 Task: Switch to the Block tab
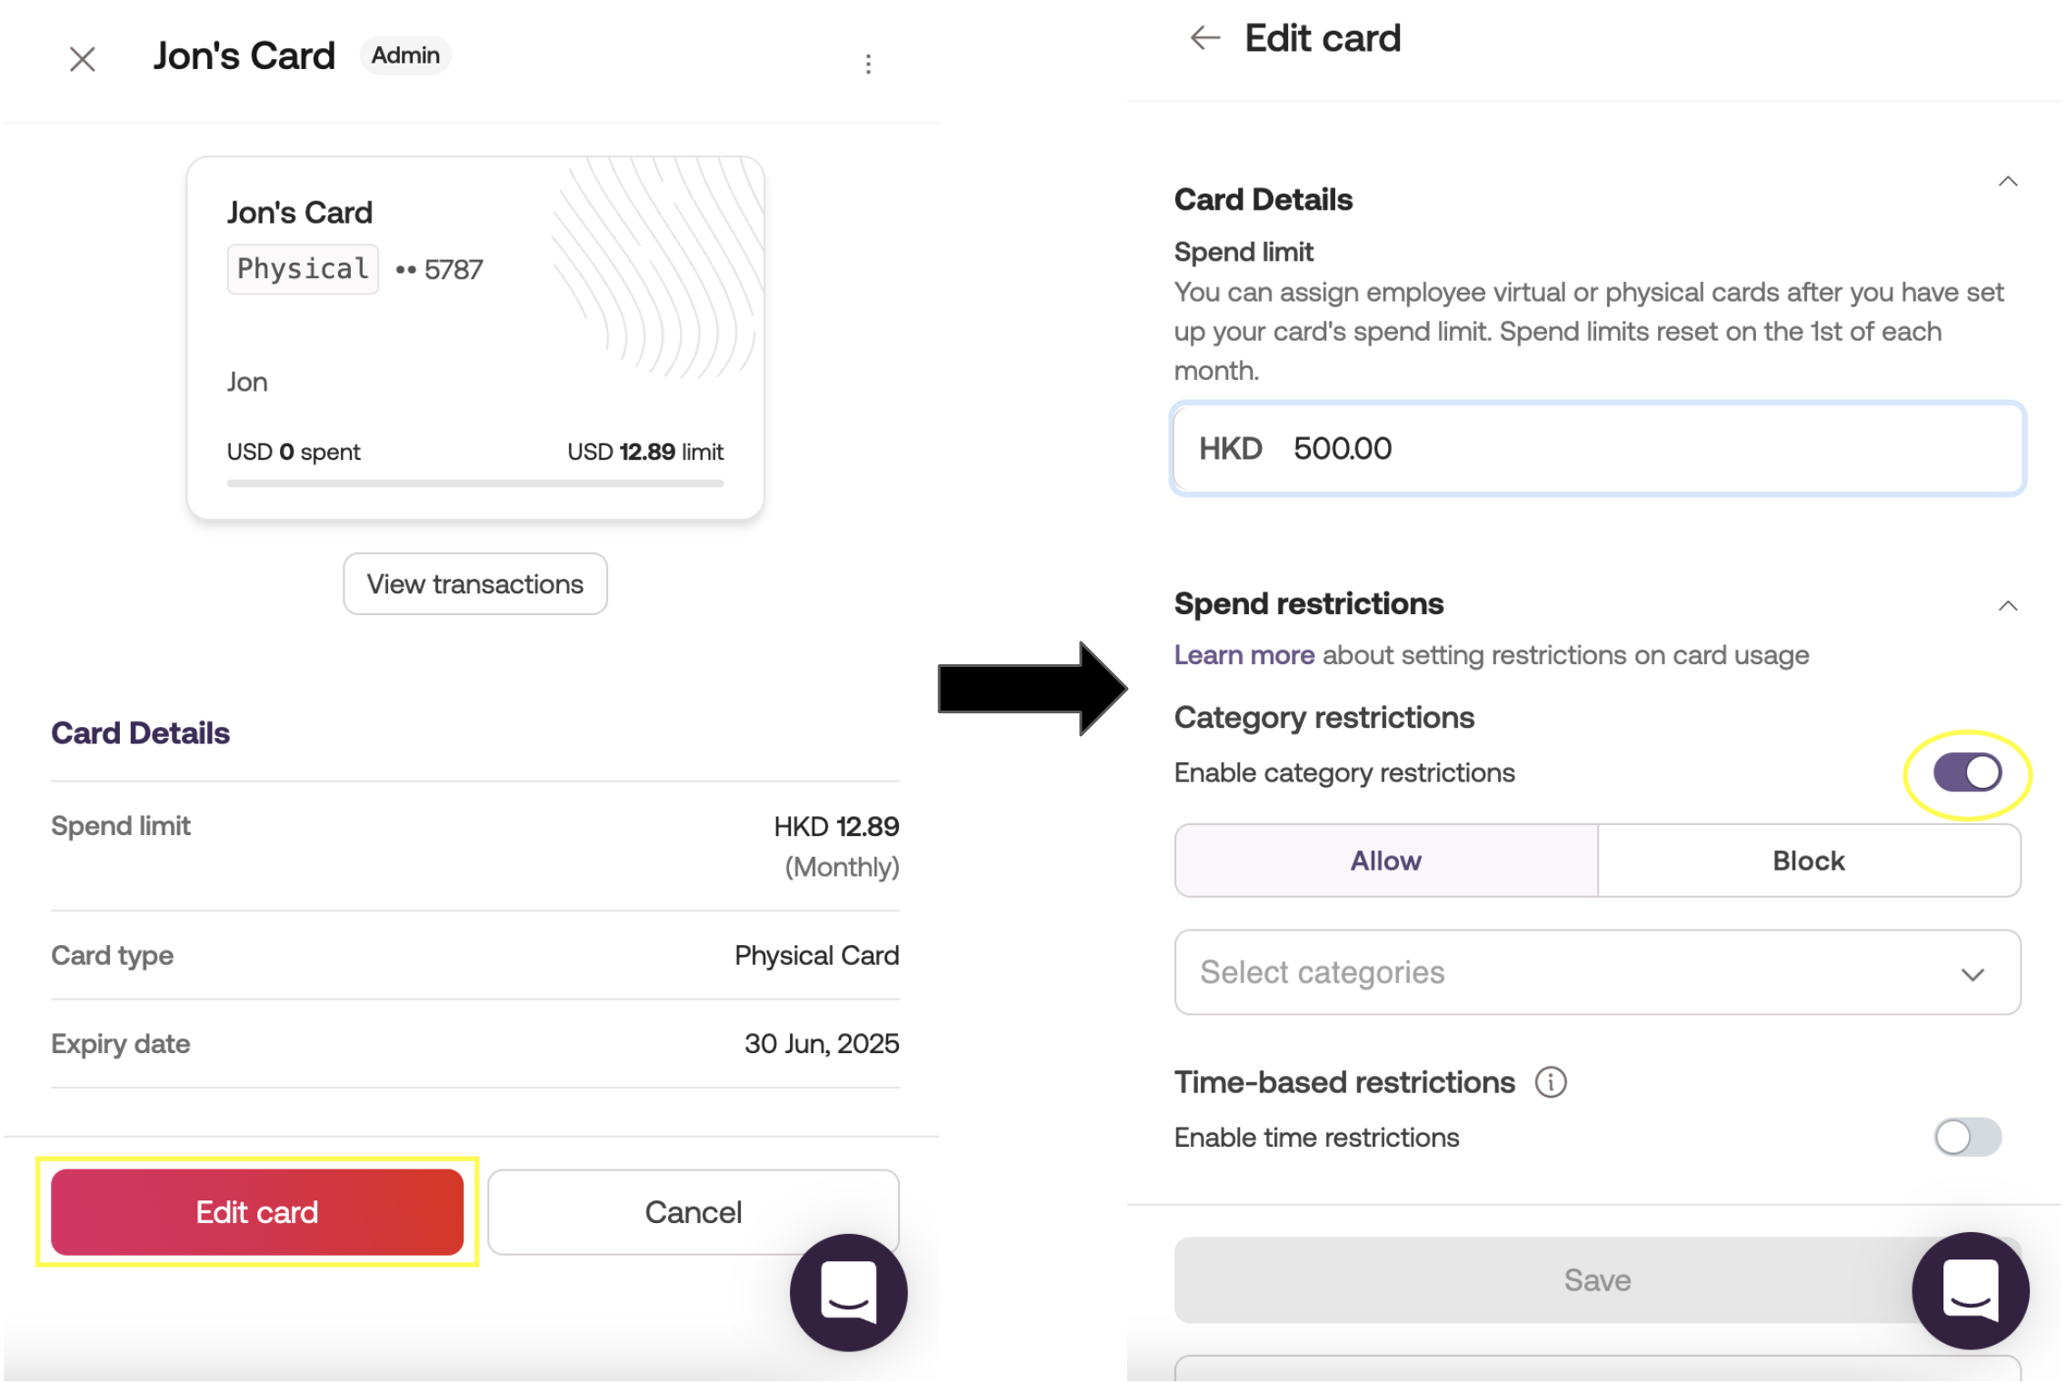coord(1808,861)
